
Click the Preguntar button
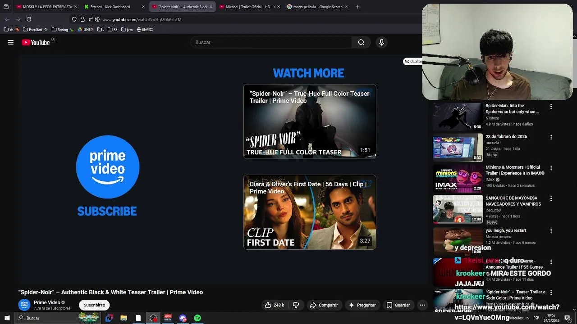[x=362, y=305]
